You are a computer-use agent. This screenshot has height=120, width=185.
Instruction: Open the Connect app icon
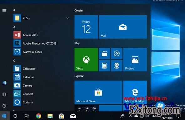[x=17, y=94]
